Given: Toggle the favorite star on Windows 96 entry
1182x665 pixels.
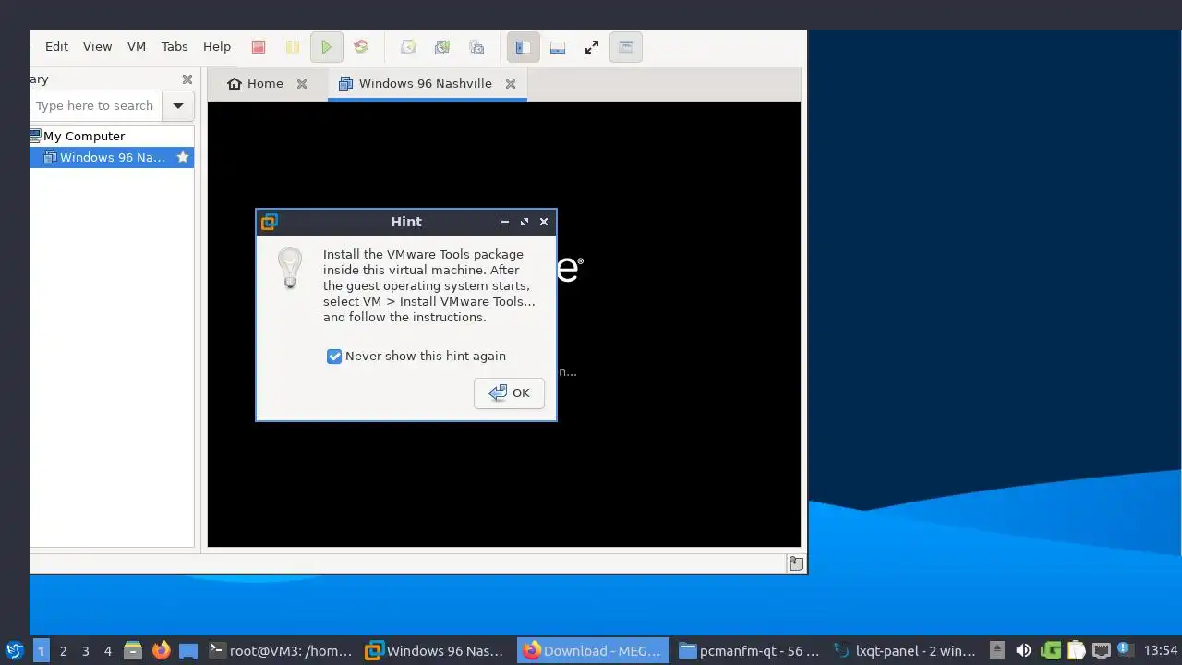Looking at the screenshot, I should 183,157.
